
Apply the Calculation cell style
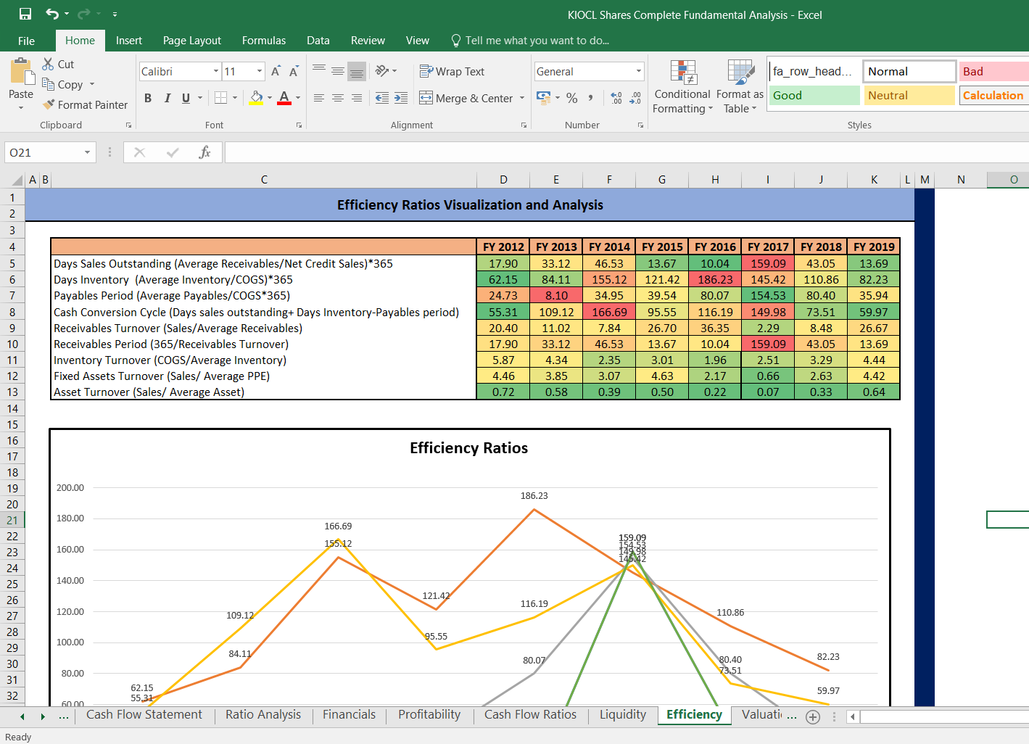993,96
